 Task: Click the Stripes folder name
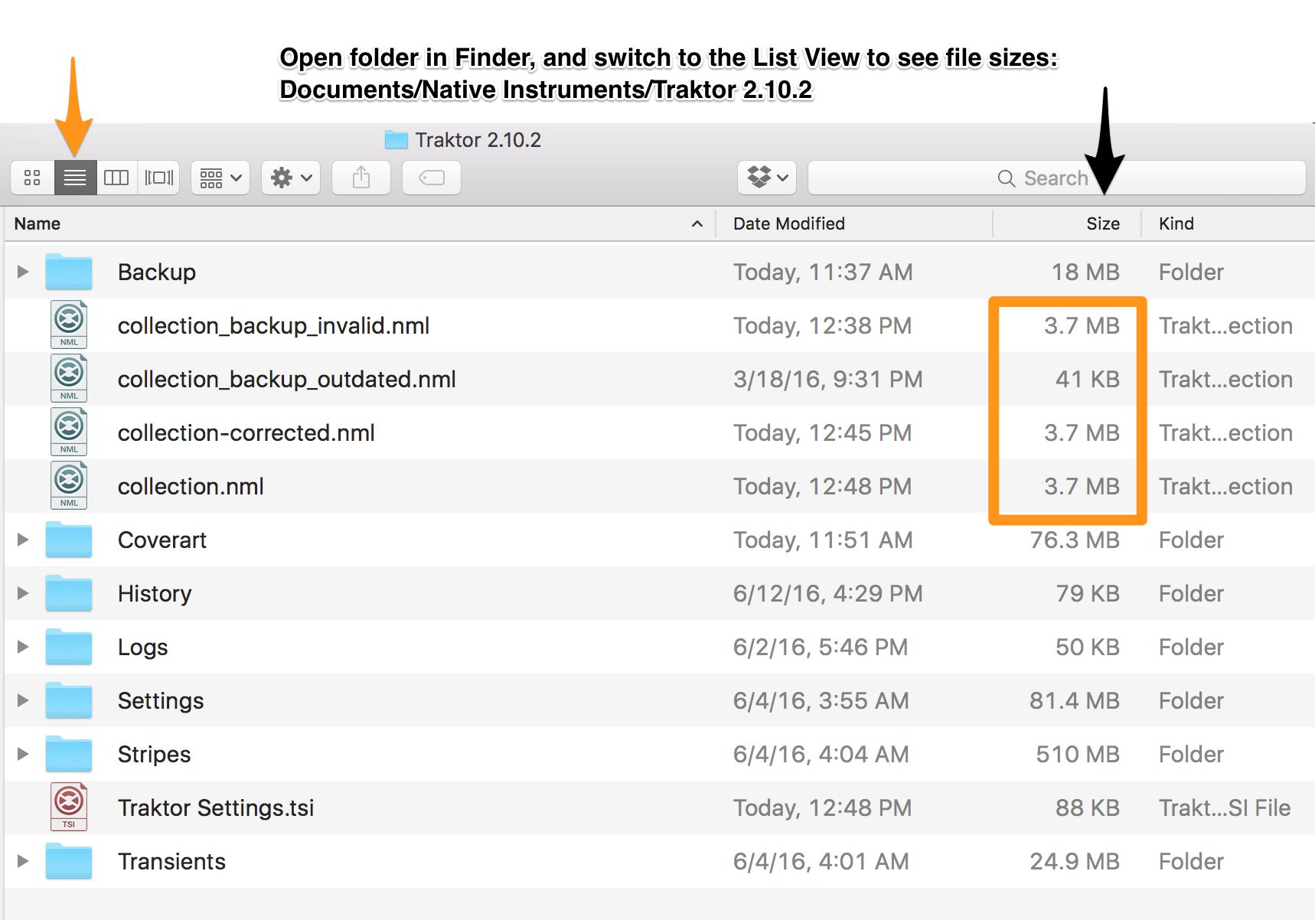(x=154, y=755)
